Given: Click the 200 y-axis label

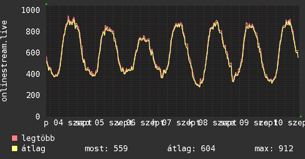Looking at the screenshot, I should [x=33, y=95].
